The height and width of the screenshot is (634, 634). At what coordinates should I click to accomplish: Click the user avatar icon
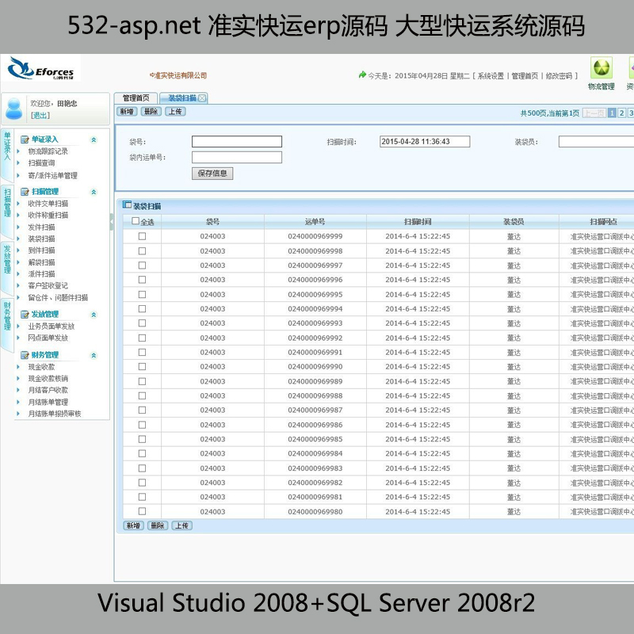point(14,109)
